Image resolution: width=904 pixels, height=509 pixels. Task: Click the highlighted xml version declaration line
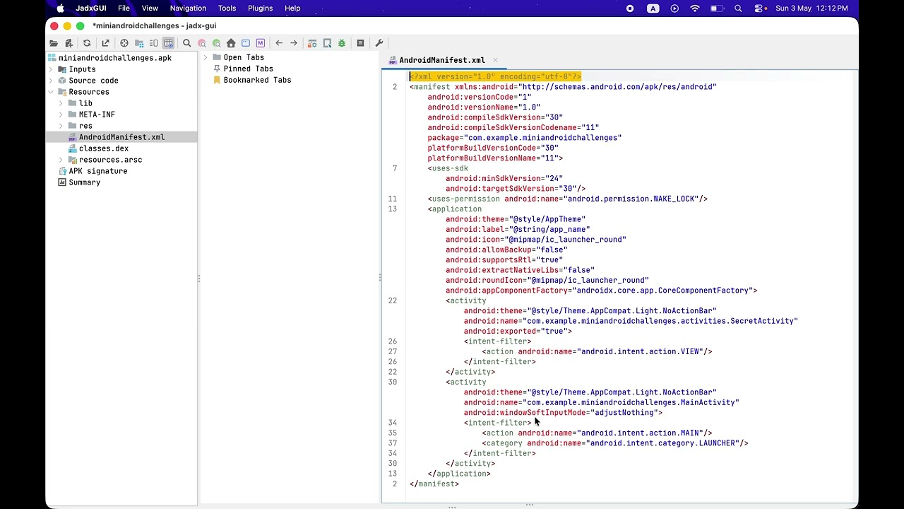(495, 76)
